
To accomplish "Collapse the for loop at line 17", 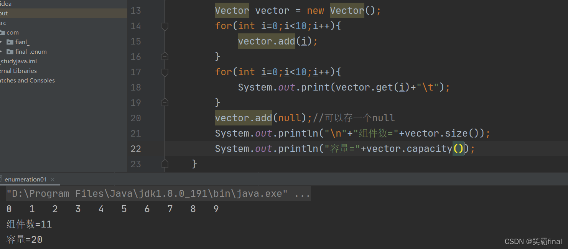I will pyautogui.click(x=165, y=72).
